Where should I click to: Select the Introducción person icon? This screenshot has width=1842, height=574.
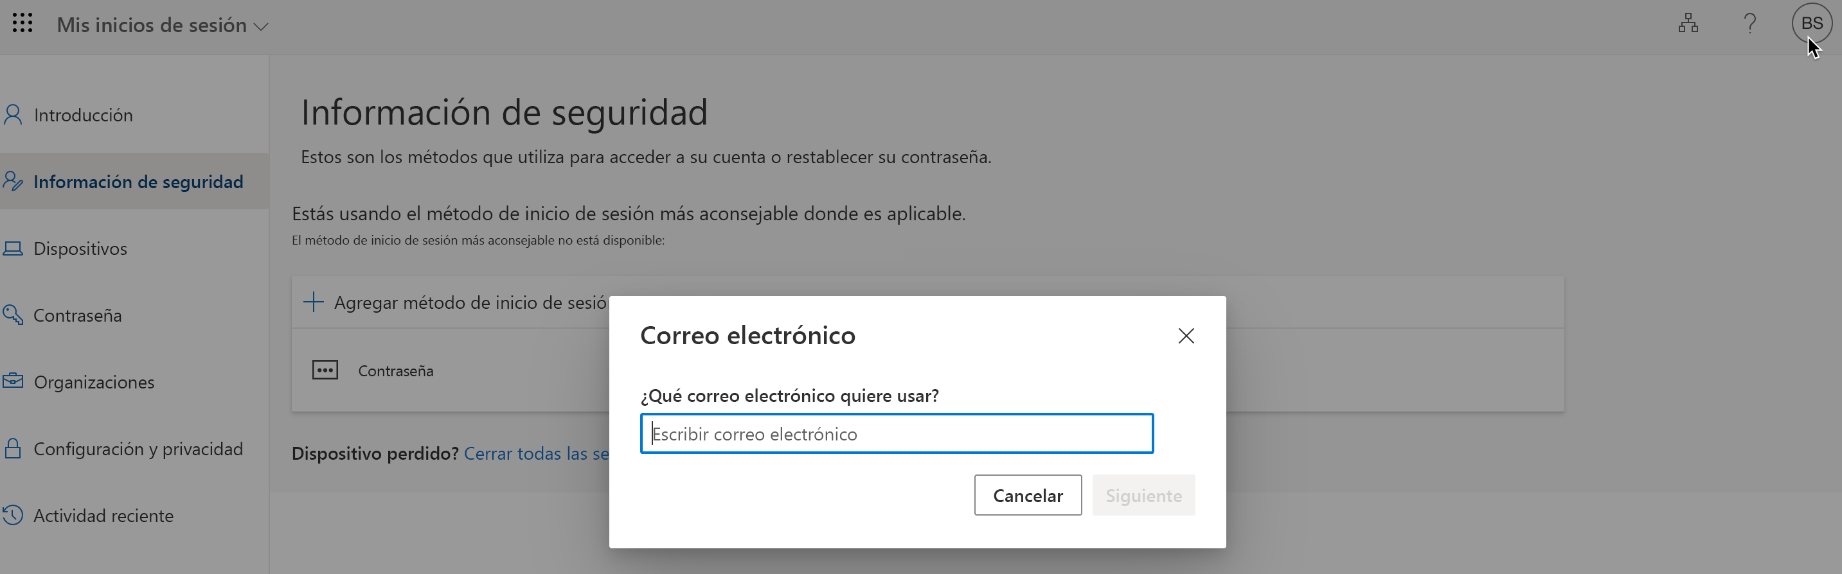pyautogui.click(x=13, y=114)
